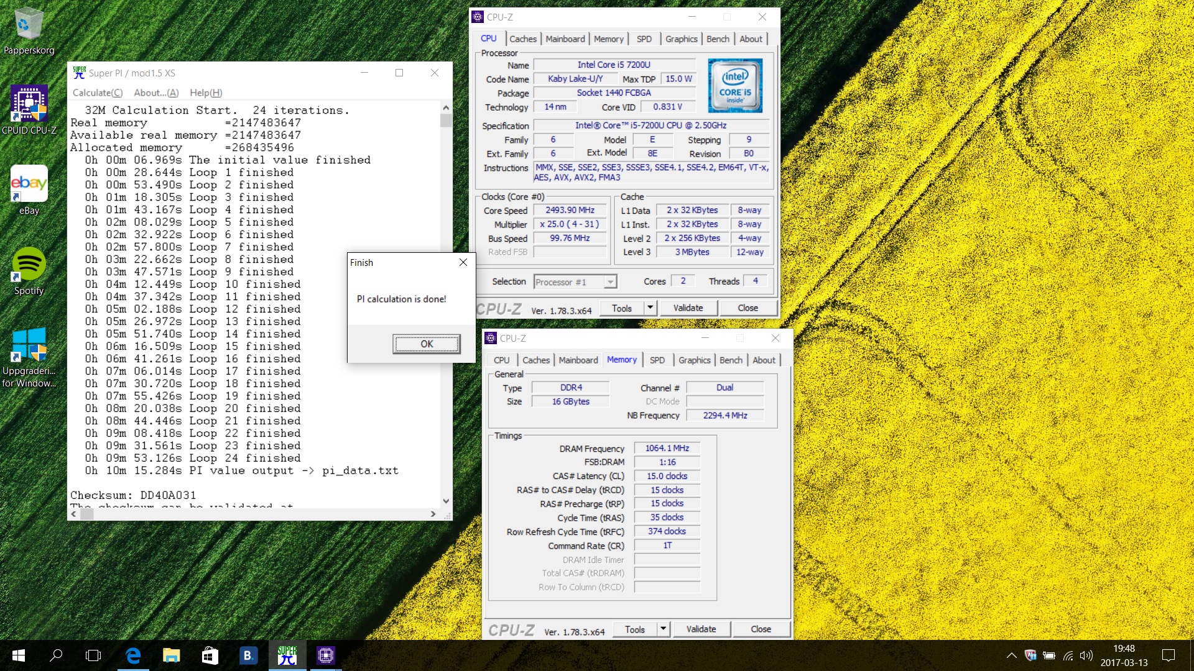This screenshot has height=671, width=1194.
Task: Switch to SPD tab in upper CPU-Z
Action: pyautogui.click(x=644, y=39)
